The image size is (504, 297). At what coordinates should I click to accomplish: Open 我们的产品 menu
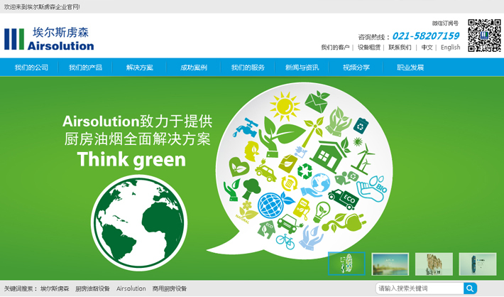[x=85, y=67]
